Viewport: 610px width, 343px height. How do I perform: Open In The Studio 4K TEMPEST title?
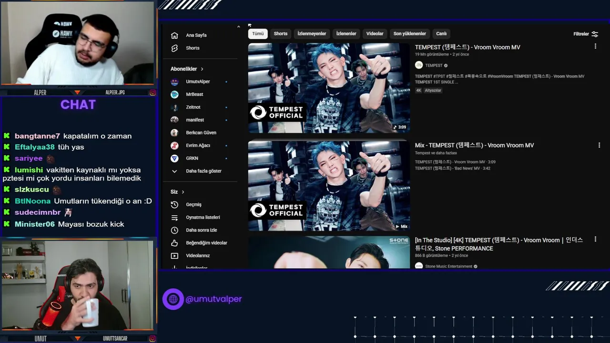tap(499, 244)
